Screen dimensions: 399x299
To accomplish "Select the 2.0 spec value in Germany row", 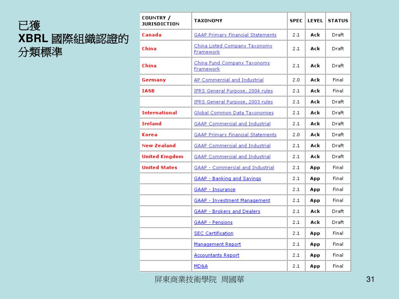I will pos(296,80).
